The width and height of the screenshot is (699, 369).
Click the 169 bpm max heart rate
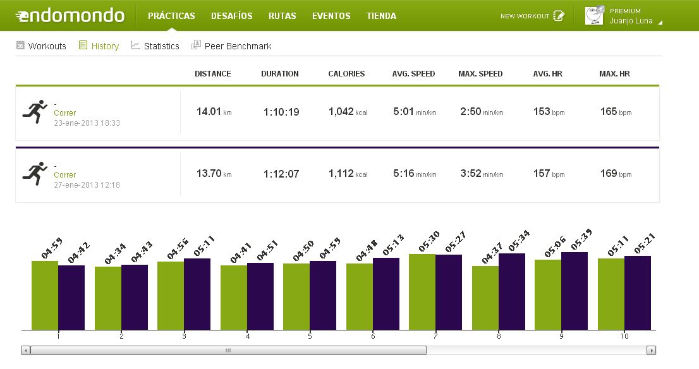(616, 173)
